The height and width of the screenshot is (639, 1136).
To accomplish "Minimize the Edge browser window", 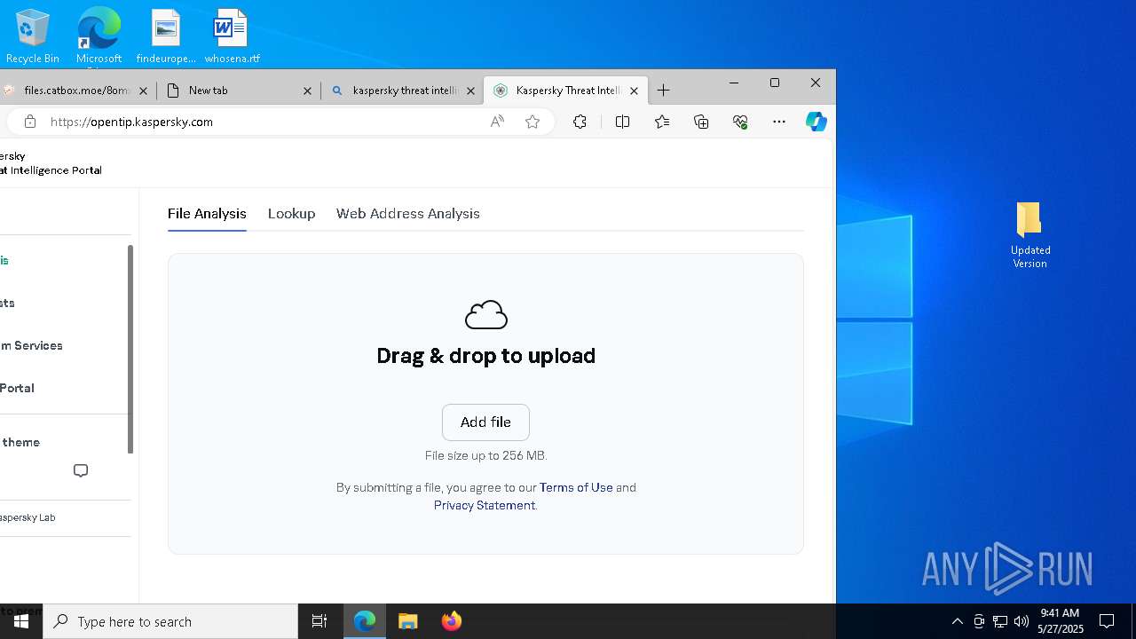I will point(734,83).
